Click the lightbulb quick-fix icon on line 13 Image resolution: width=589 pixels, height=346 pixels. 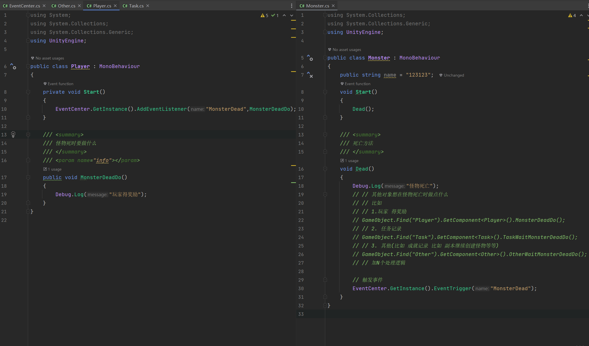(13, 134)
